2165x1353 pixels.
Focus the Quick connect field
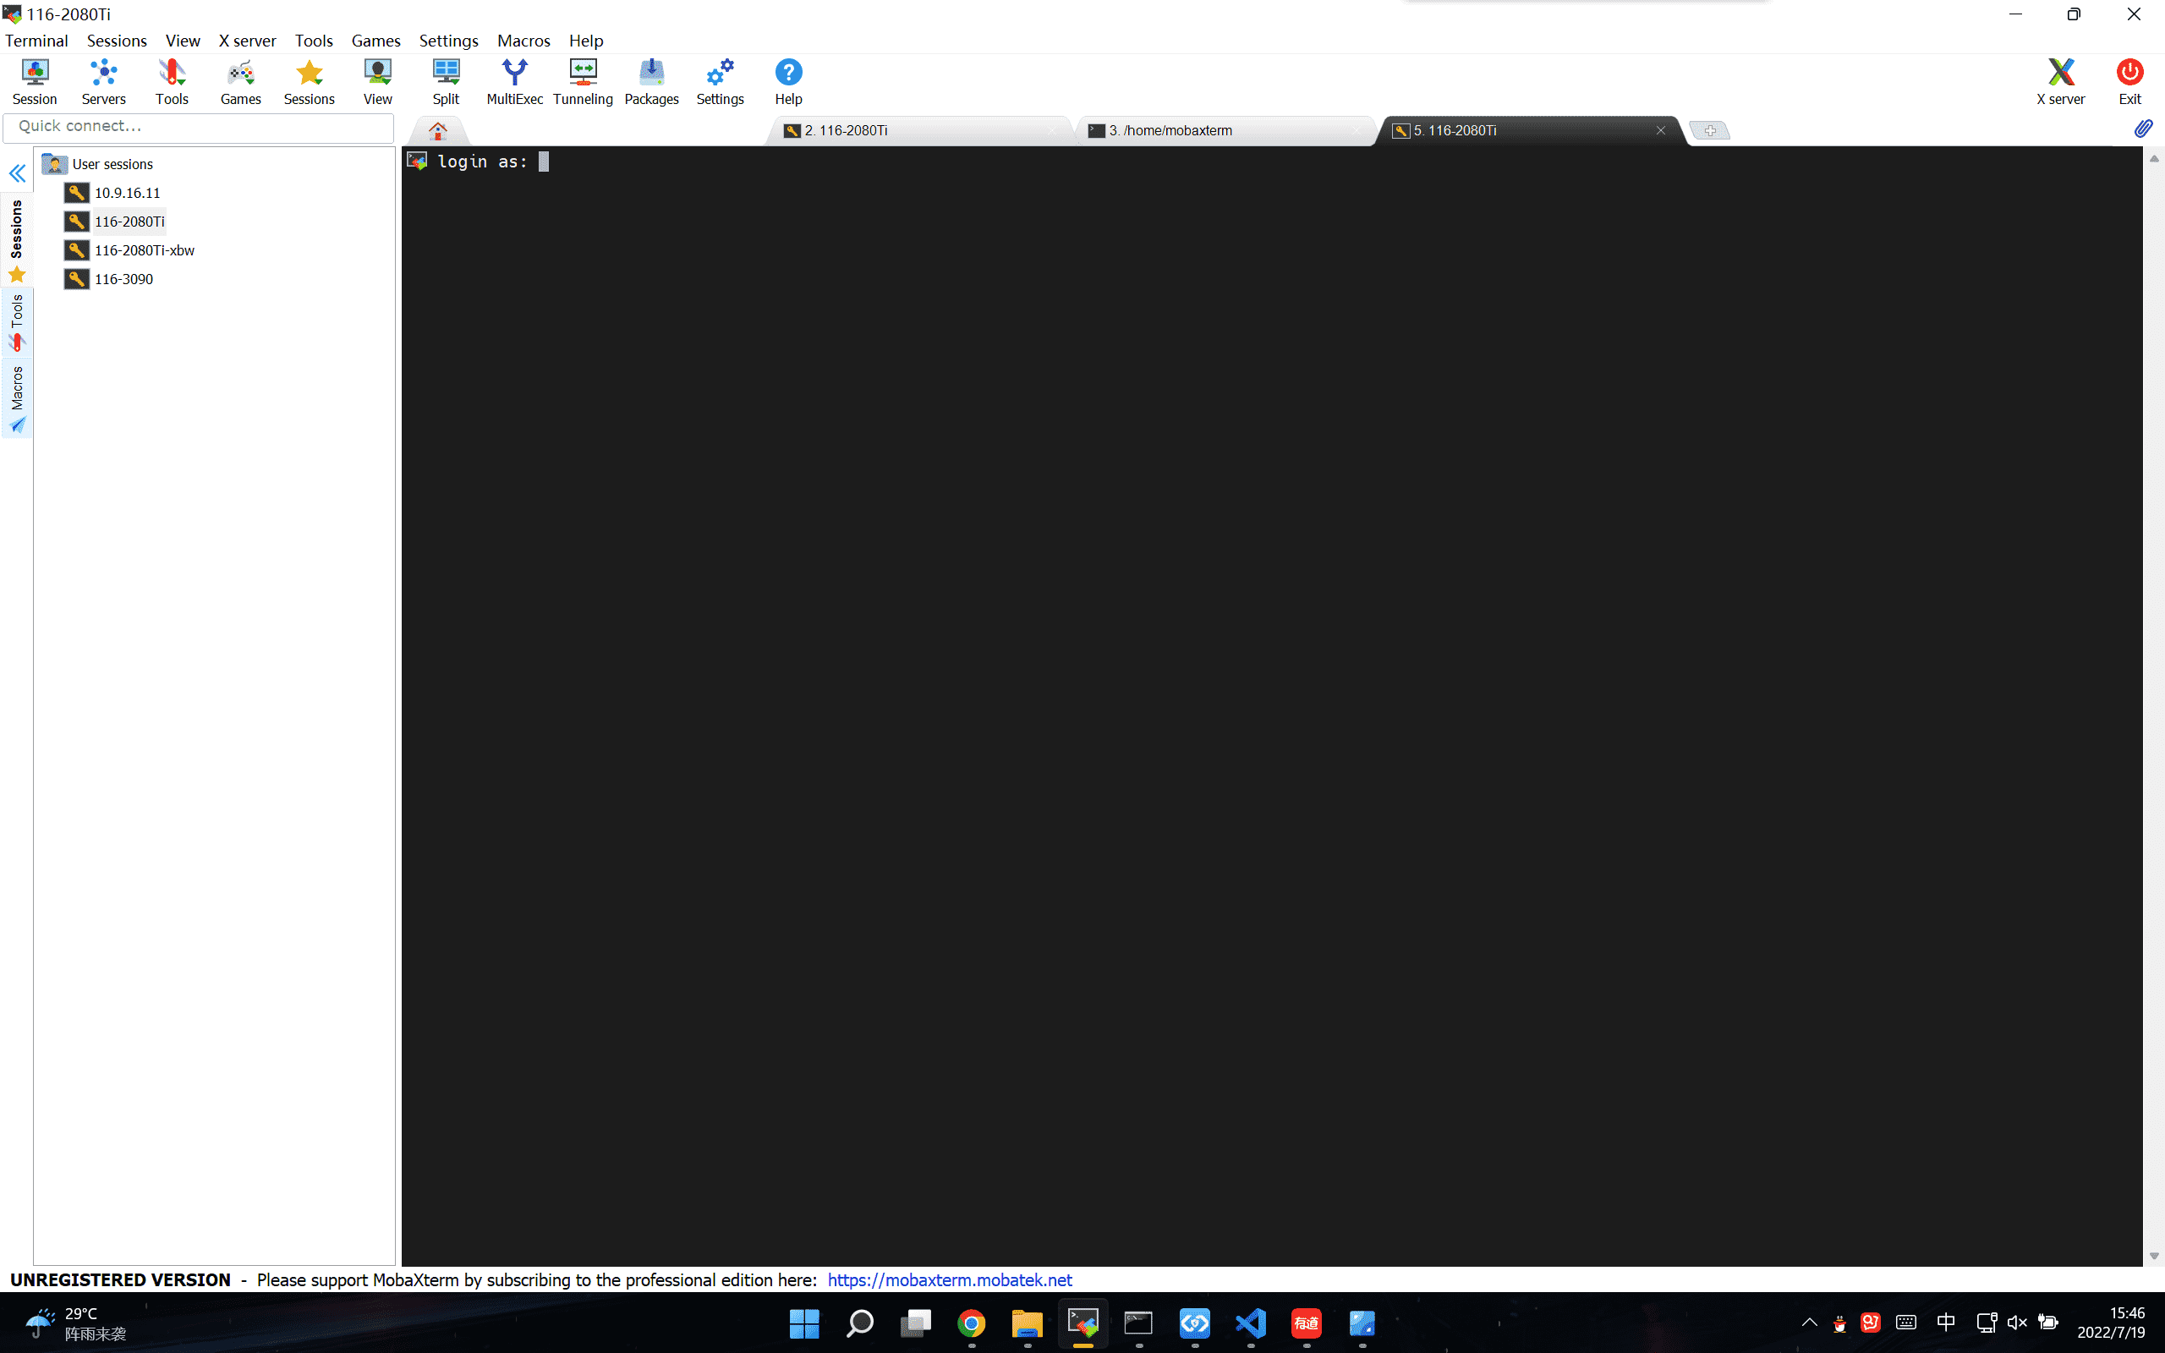(x=199, y=126)
